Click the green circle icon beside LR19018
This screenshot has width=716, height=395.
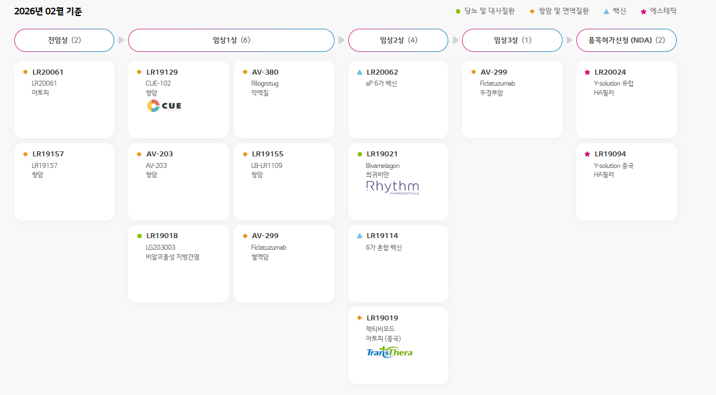click(x=139, y=236)
